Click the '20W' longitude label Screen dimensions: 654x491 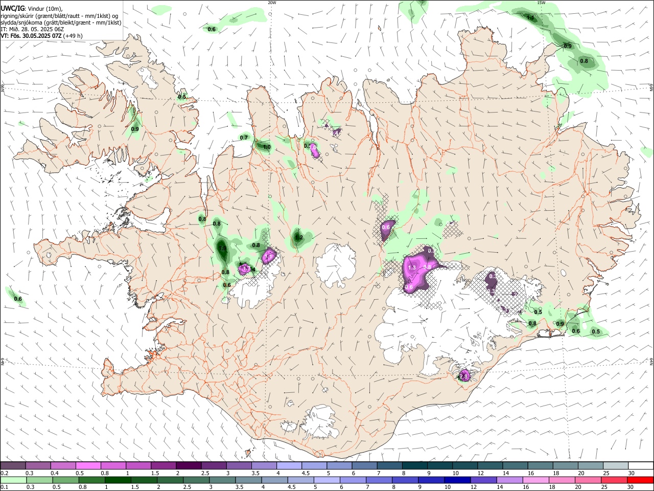[x=272, y=3]
